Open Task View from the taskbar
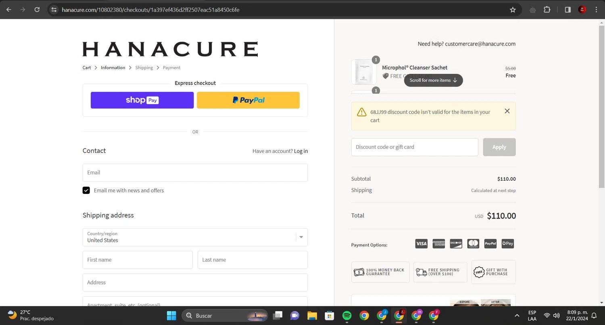Screen dimensions: 605x325 pos(277,316)
